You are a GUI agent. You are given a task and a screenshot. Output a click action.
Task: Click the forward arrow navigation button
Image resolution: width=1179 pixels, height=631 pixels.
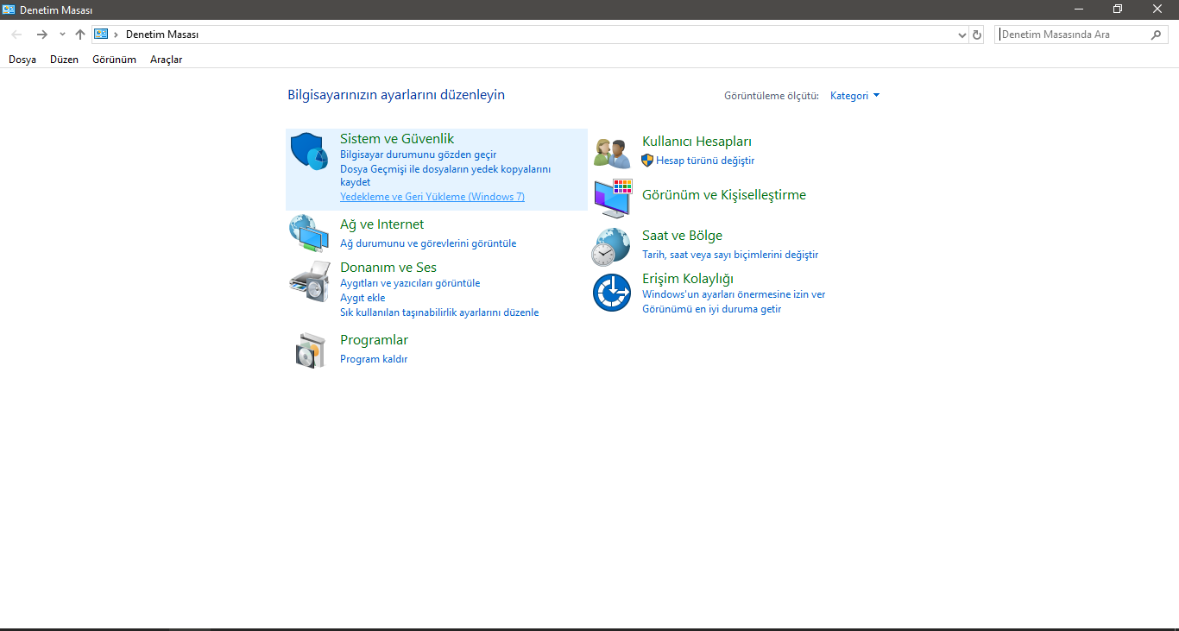(x=41, y=35)
